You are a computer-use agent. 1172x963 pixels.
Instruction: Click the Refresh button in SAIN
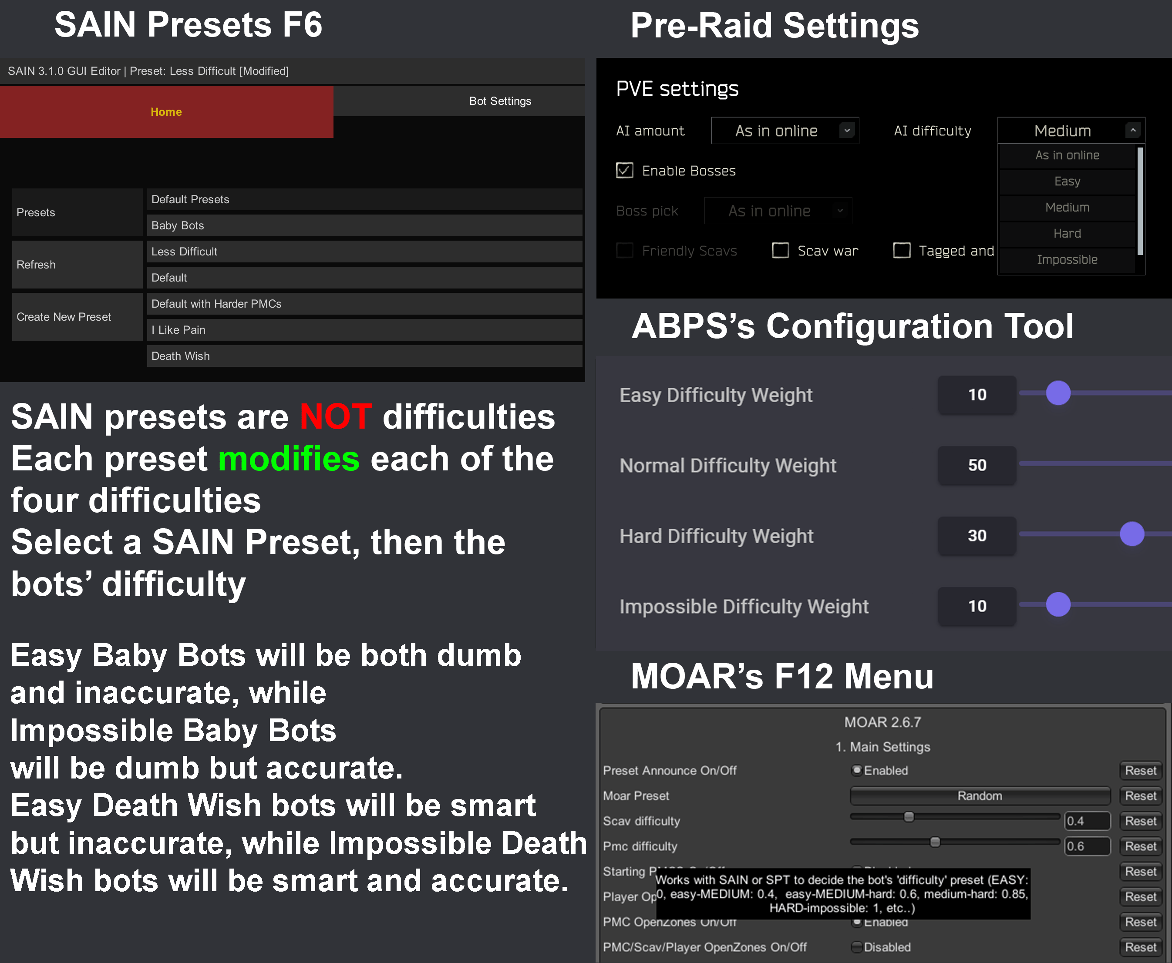[x=77, y=265]
